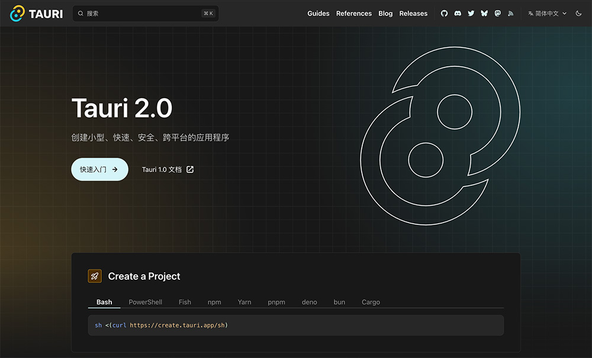
Task: Go to the Blog page
Action: pyautogui.click(x=385, y=13)
